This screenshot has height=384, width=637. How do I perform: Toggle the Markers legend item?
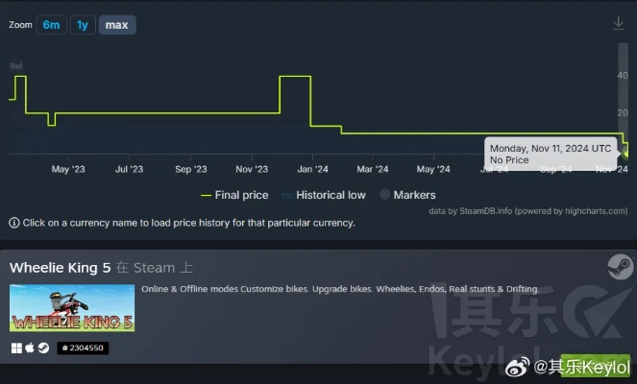[407, 195]
